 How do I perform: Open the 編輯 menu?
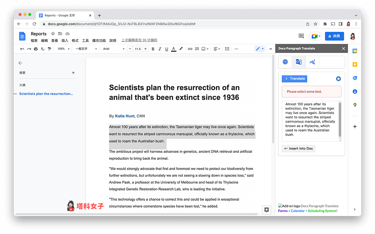pyautogui.click(x=44, y=41)
